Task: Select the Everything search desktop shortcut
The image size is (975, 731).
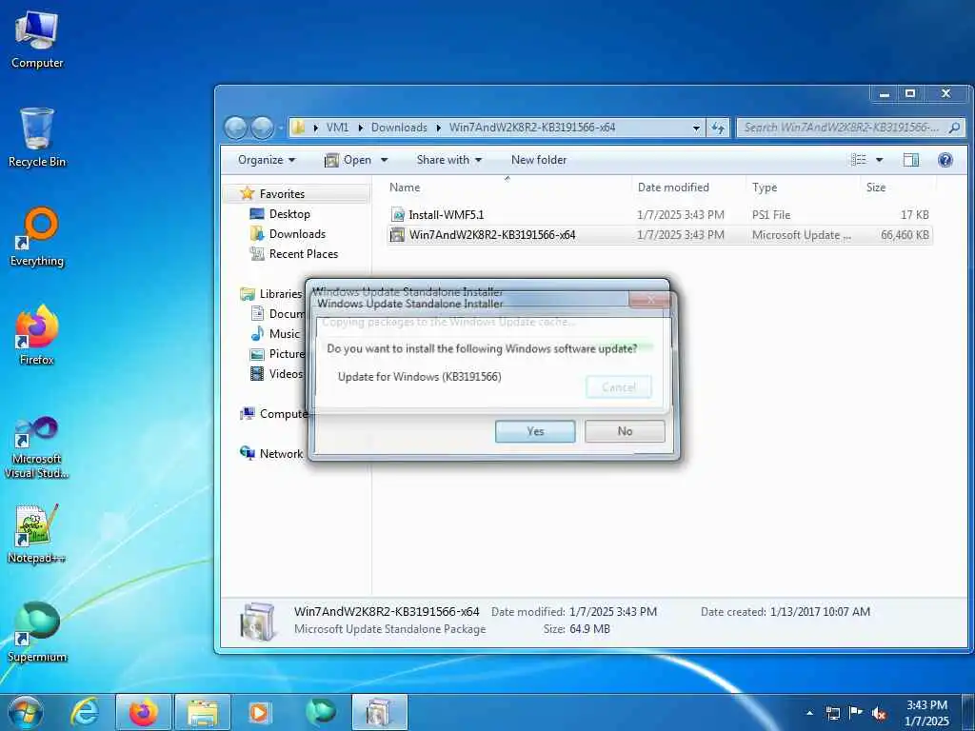Action: tap(37, 237)
